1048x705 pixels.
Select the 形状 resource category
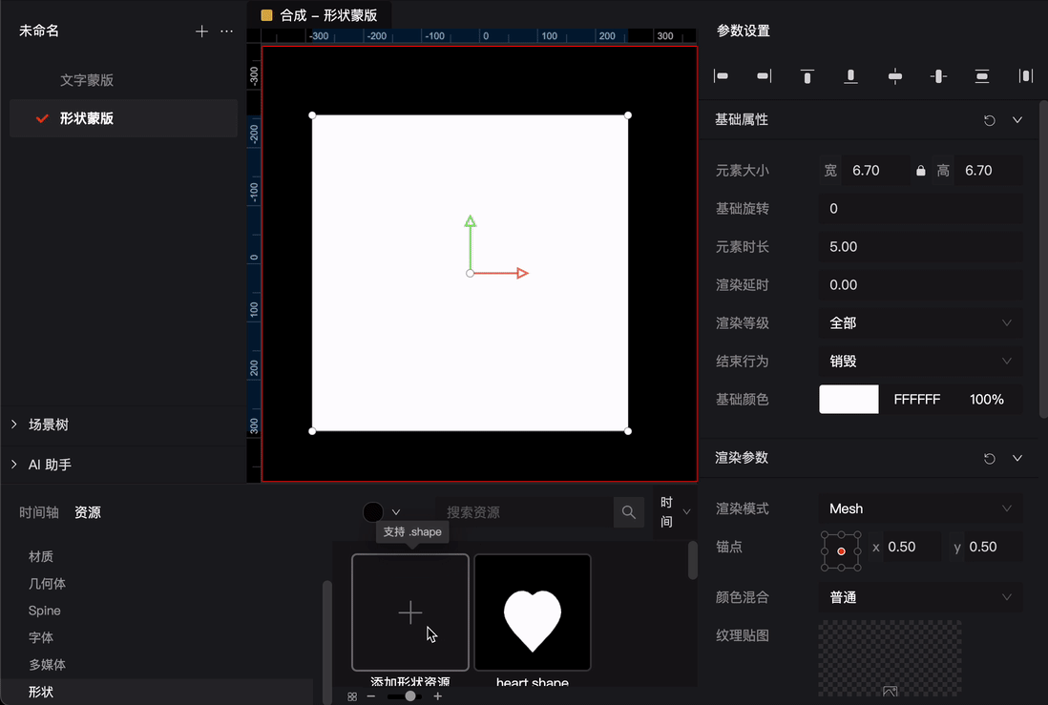tap(41, 693)
